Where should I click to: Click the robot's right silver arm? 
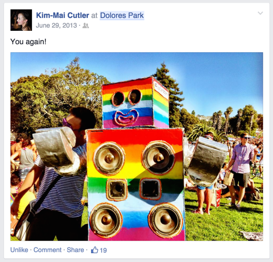(x=207, y=161)
